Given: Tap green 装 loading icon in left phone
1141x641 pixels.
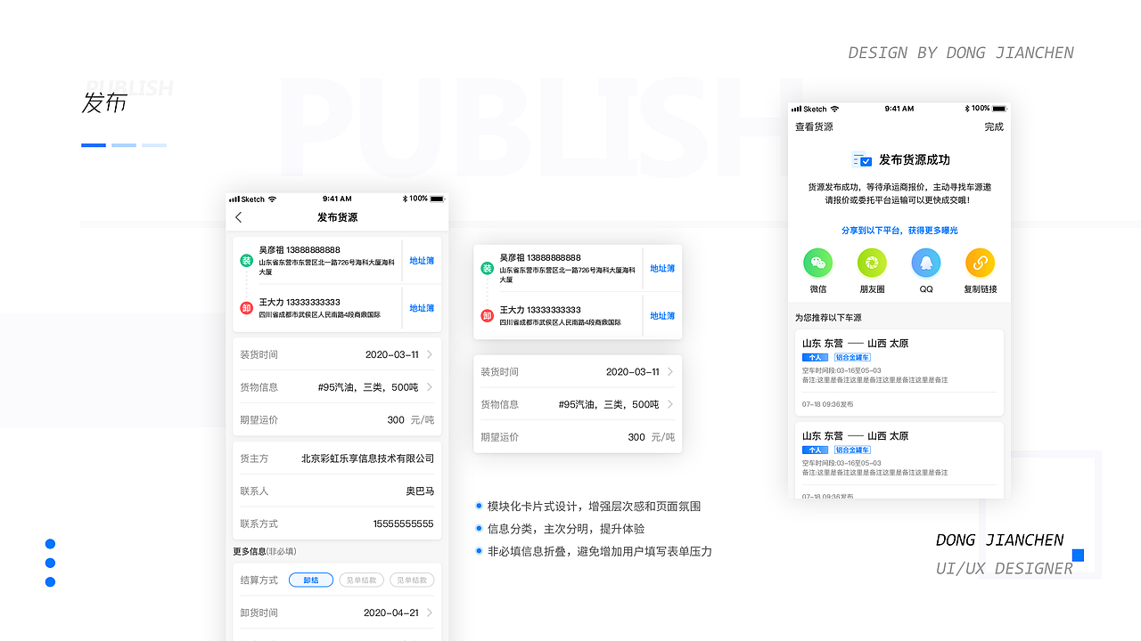Looking at the screenshot, I should (247, 261).
